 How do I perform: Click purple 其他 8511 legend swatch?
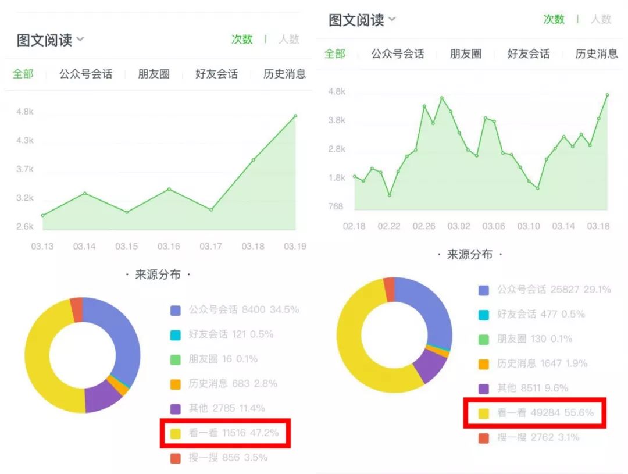pyautogui.click(x=484, y=389)
